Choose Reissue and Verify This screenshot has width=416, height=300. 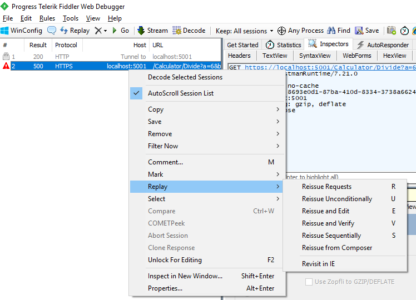coord(345,223)
